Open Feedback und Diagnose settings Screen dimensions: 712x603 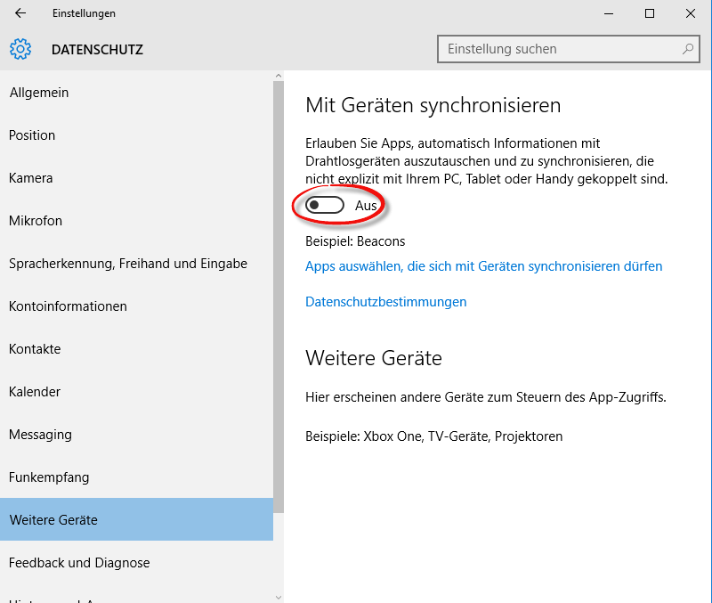point(79,563)
